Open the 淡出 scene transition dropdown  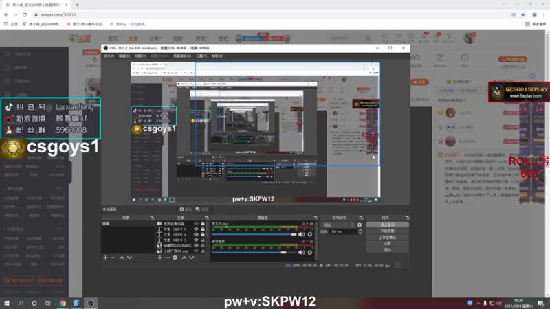pos(338,225)
